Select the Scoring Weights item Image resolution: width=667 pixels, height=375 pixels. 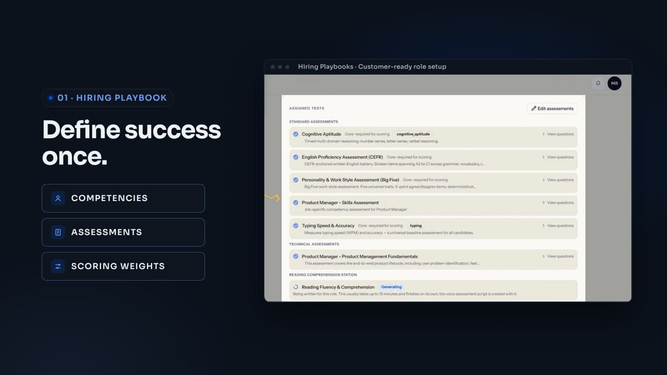point(123,266)
